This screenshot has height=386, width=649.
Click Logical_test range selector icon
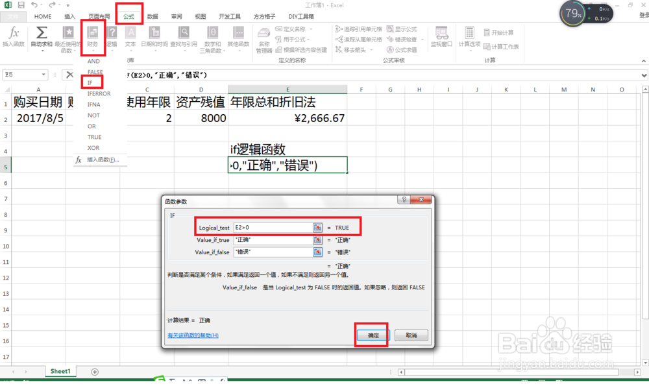click(317, 228)
